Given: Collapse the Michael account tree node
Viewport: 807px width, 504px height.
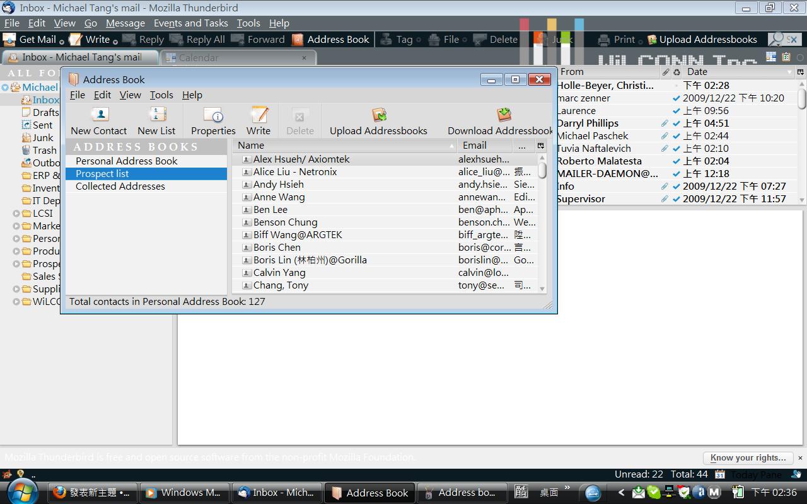Looking at the screenshot, I should point(5,88).
